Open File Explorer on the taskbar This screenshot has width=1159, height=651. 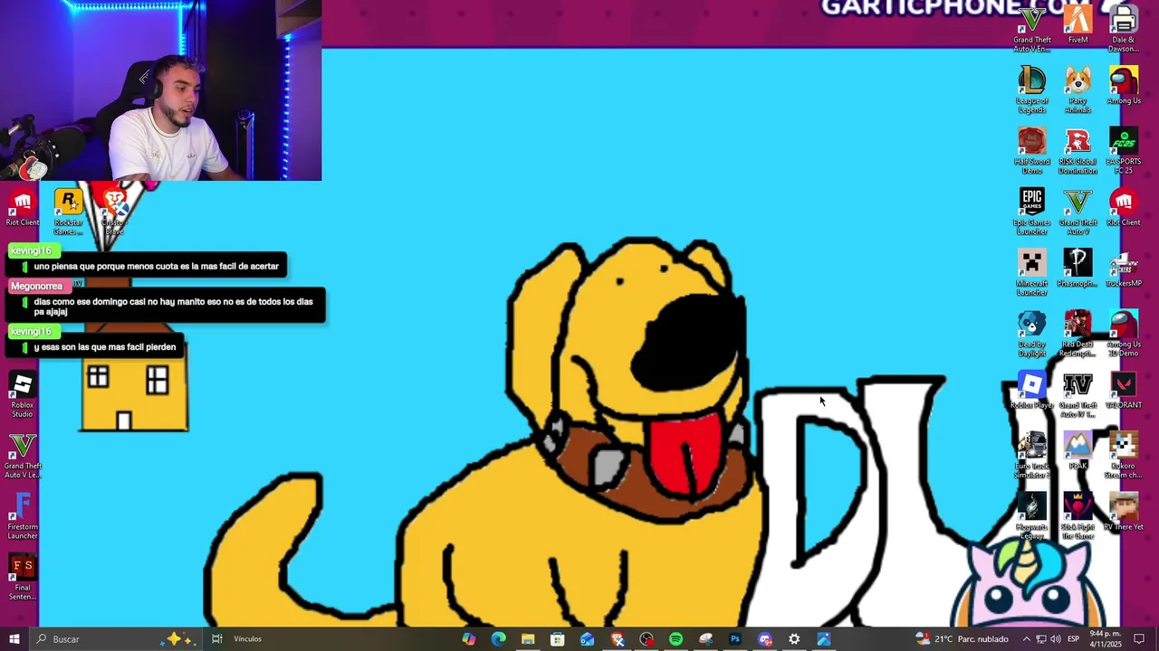528,639
